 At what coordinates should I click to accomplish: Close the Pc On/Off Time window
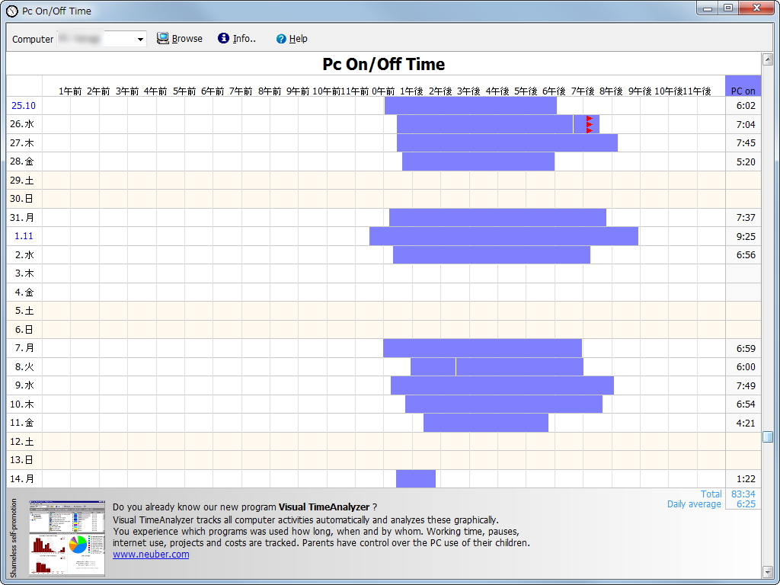point(756,8)
